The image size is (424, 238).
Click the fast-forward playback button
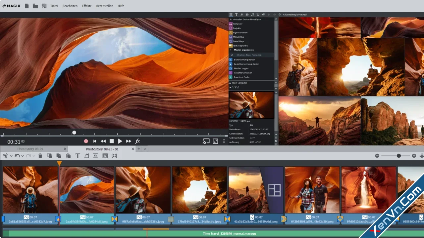(129, 141)
